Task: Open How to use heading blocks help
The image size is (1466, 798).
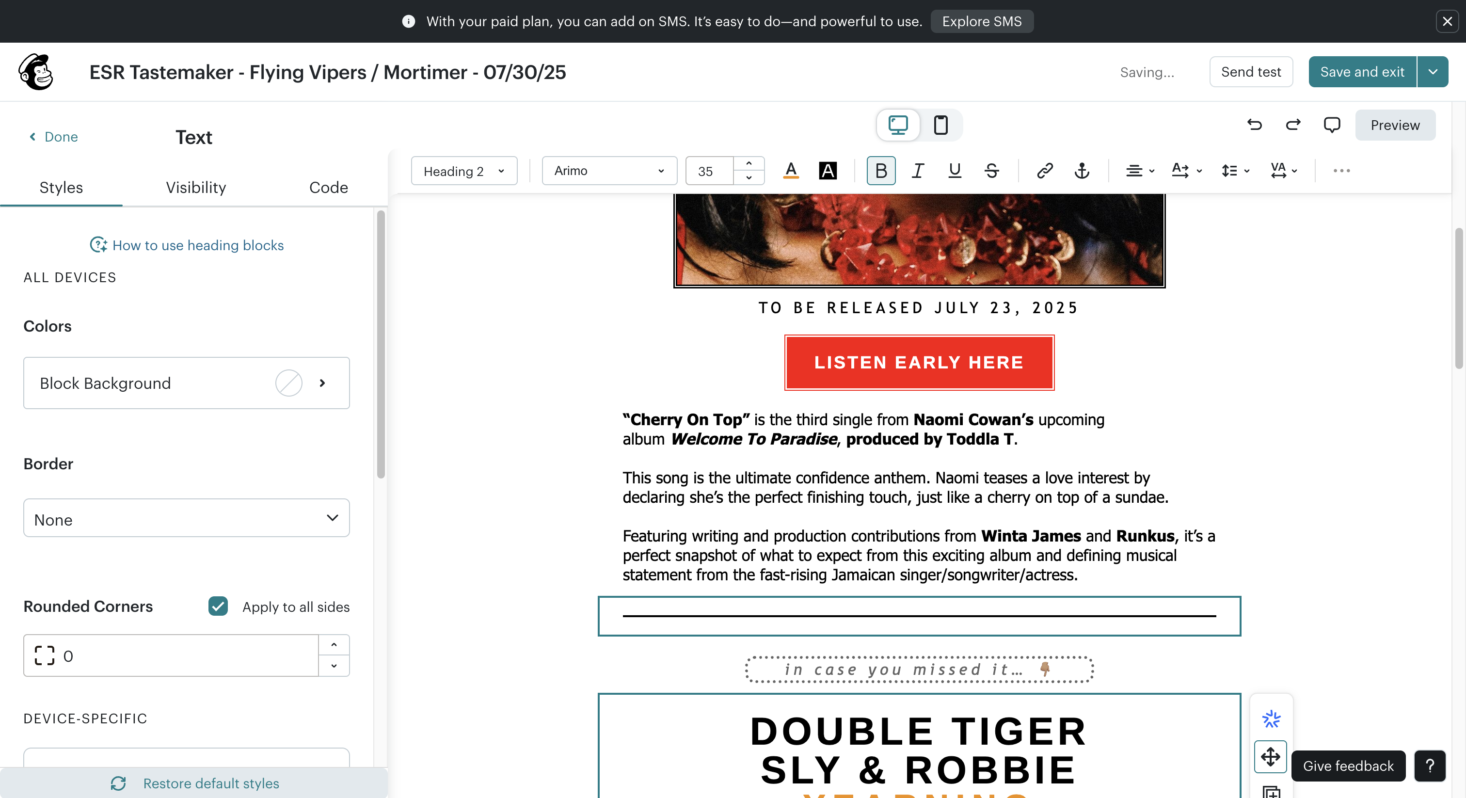Action: tap(187, 245)
